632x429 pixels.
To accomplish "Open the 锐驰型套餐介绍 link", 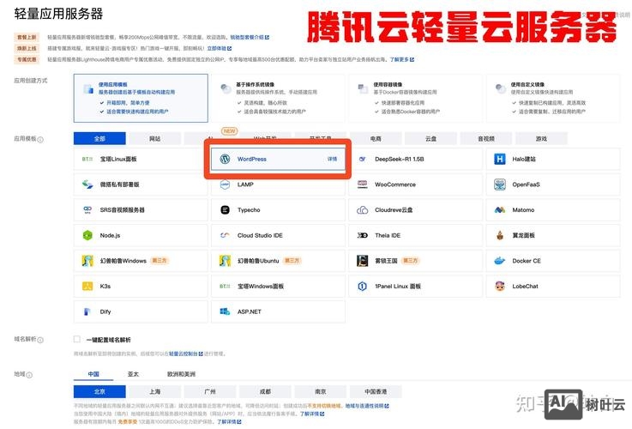I will pyautogui.click(x=250, y=37).
